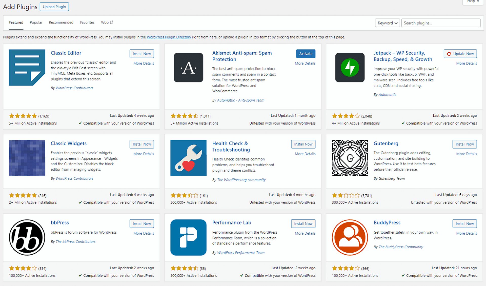Open the Recommended plugins tab

(61, 23)
